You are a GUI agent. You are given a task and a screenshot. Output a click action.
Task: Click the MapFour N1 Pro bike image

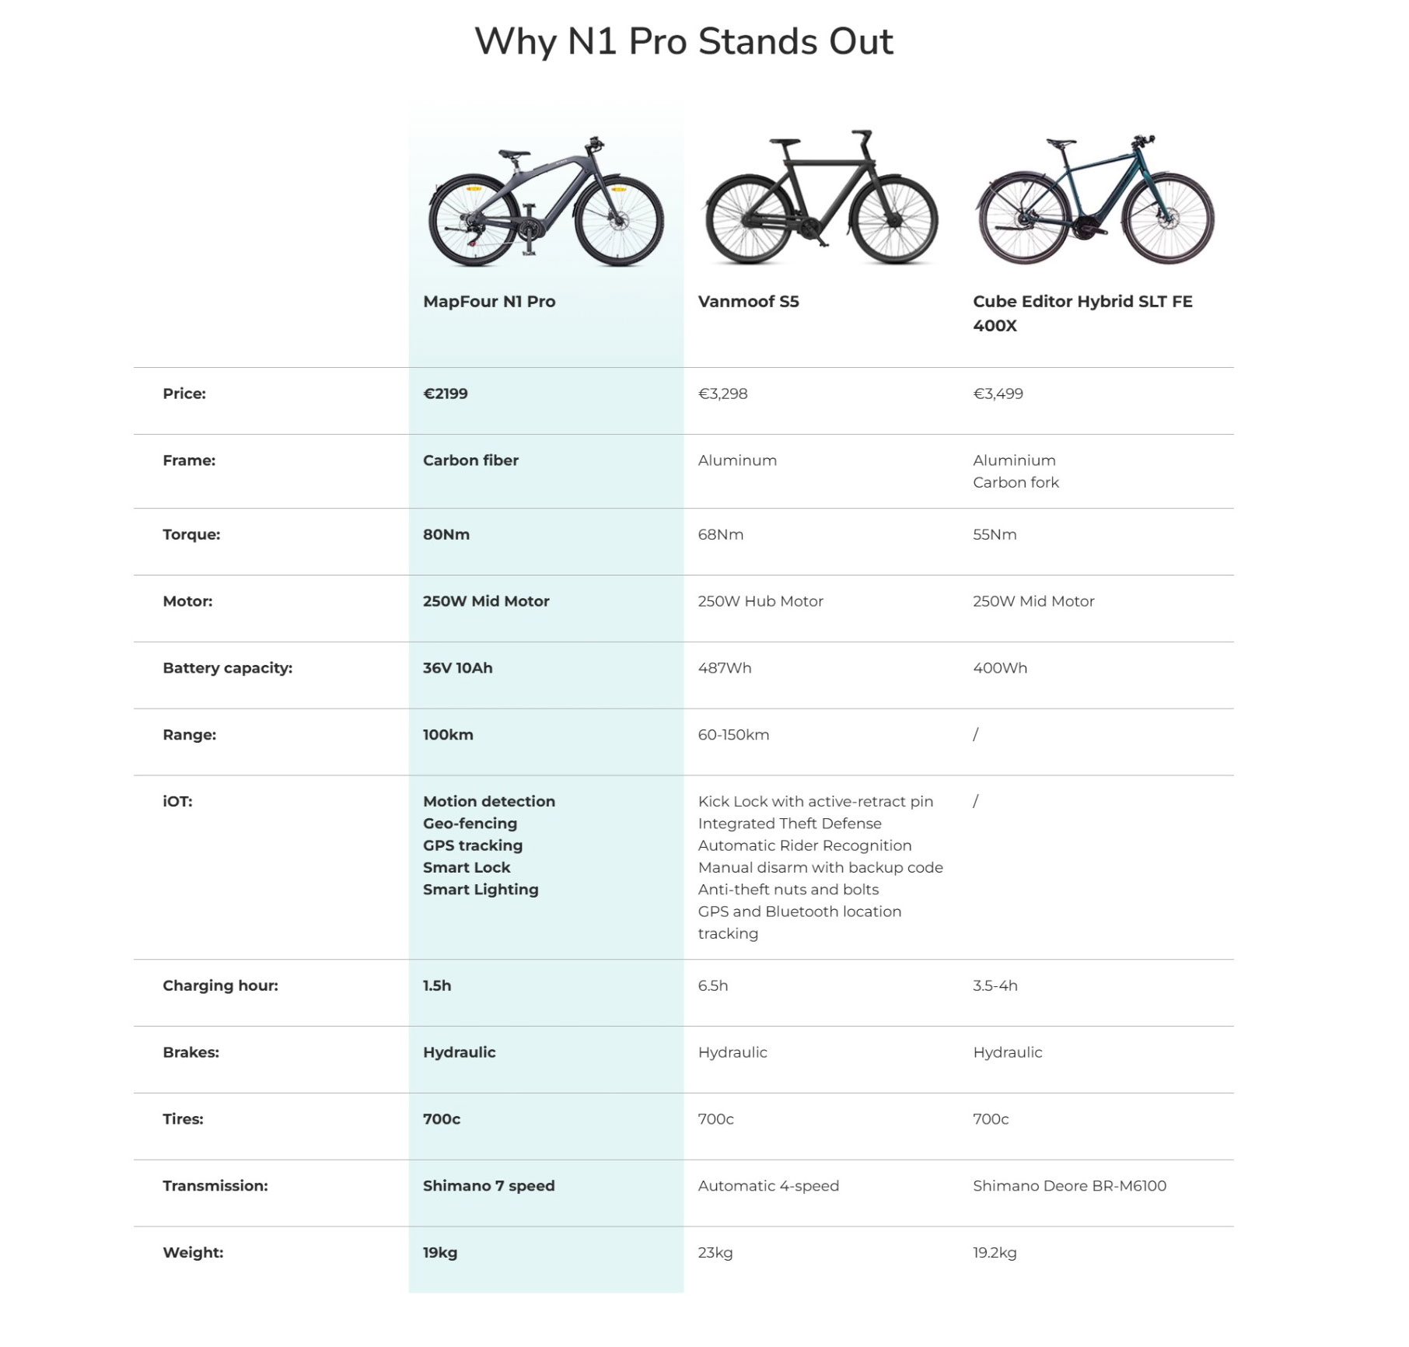pos(546,201)
